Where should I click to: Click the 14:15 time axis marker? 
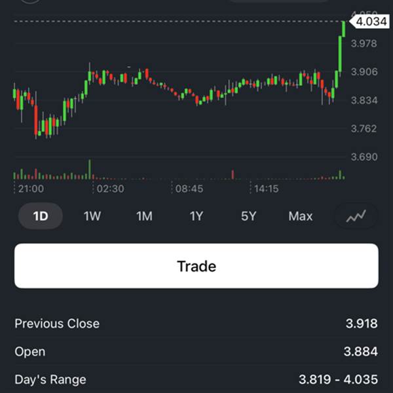pos(267,189)
